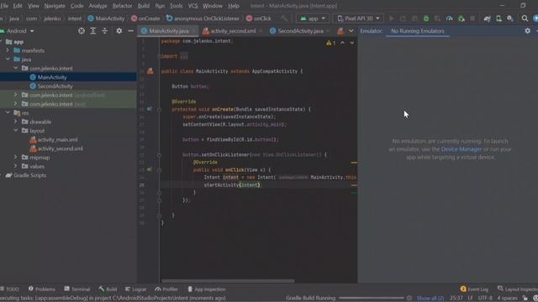Open the App Inspection tool window
The width and height of the screenshot is (538, 302).
click(207, 289)
